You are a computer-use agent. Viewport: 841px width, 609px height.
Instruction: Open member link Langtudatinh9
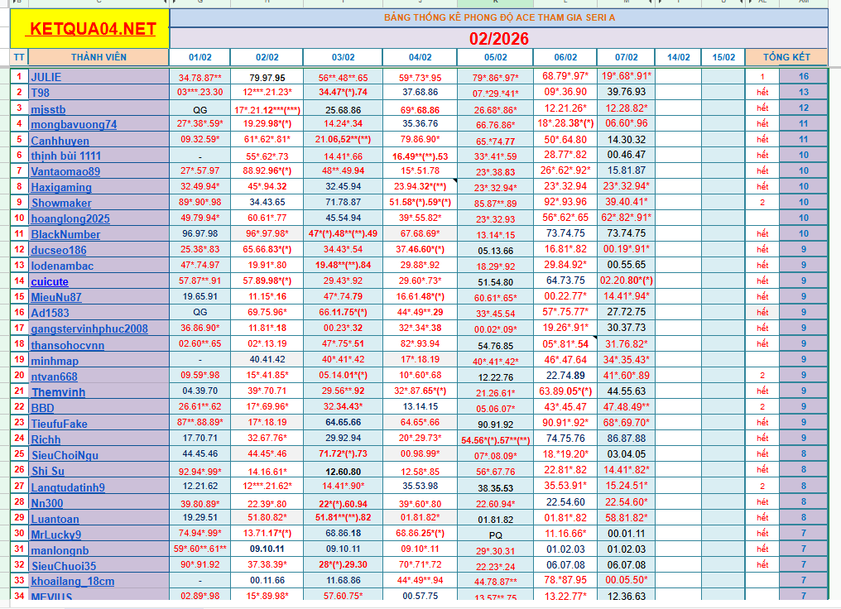tap(68, 487)
